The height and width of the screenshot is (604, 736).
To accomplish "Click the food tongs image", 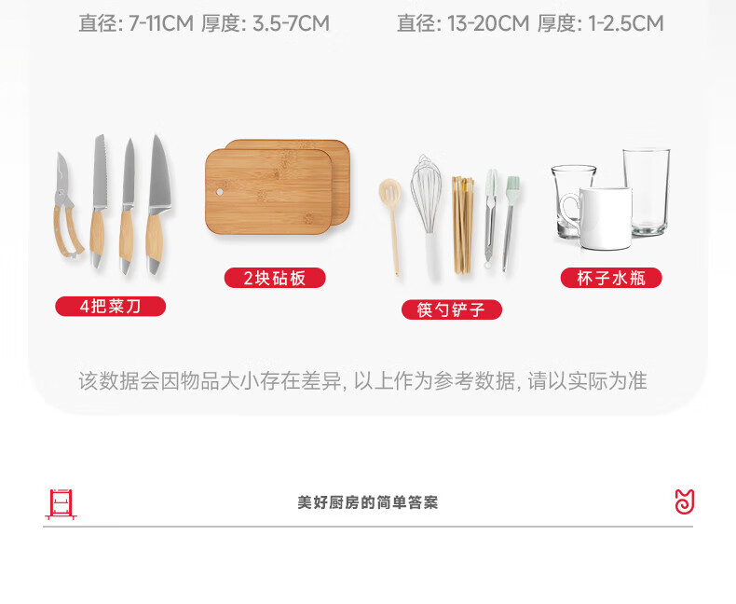I will (x=490, y=218).
